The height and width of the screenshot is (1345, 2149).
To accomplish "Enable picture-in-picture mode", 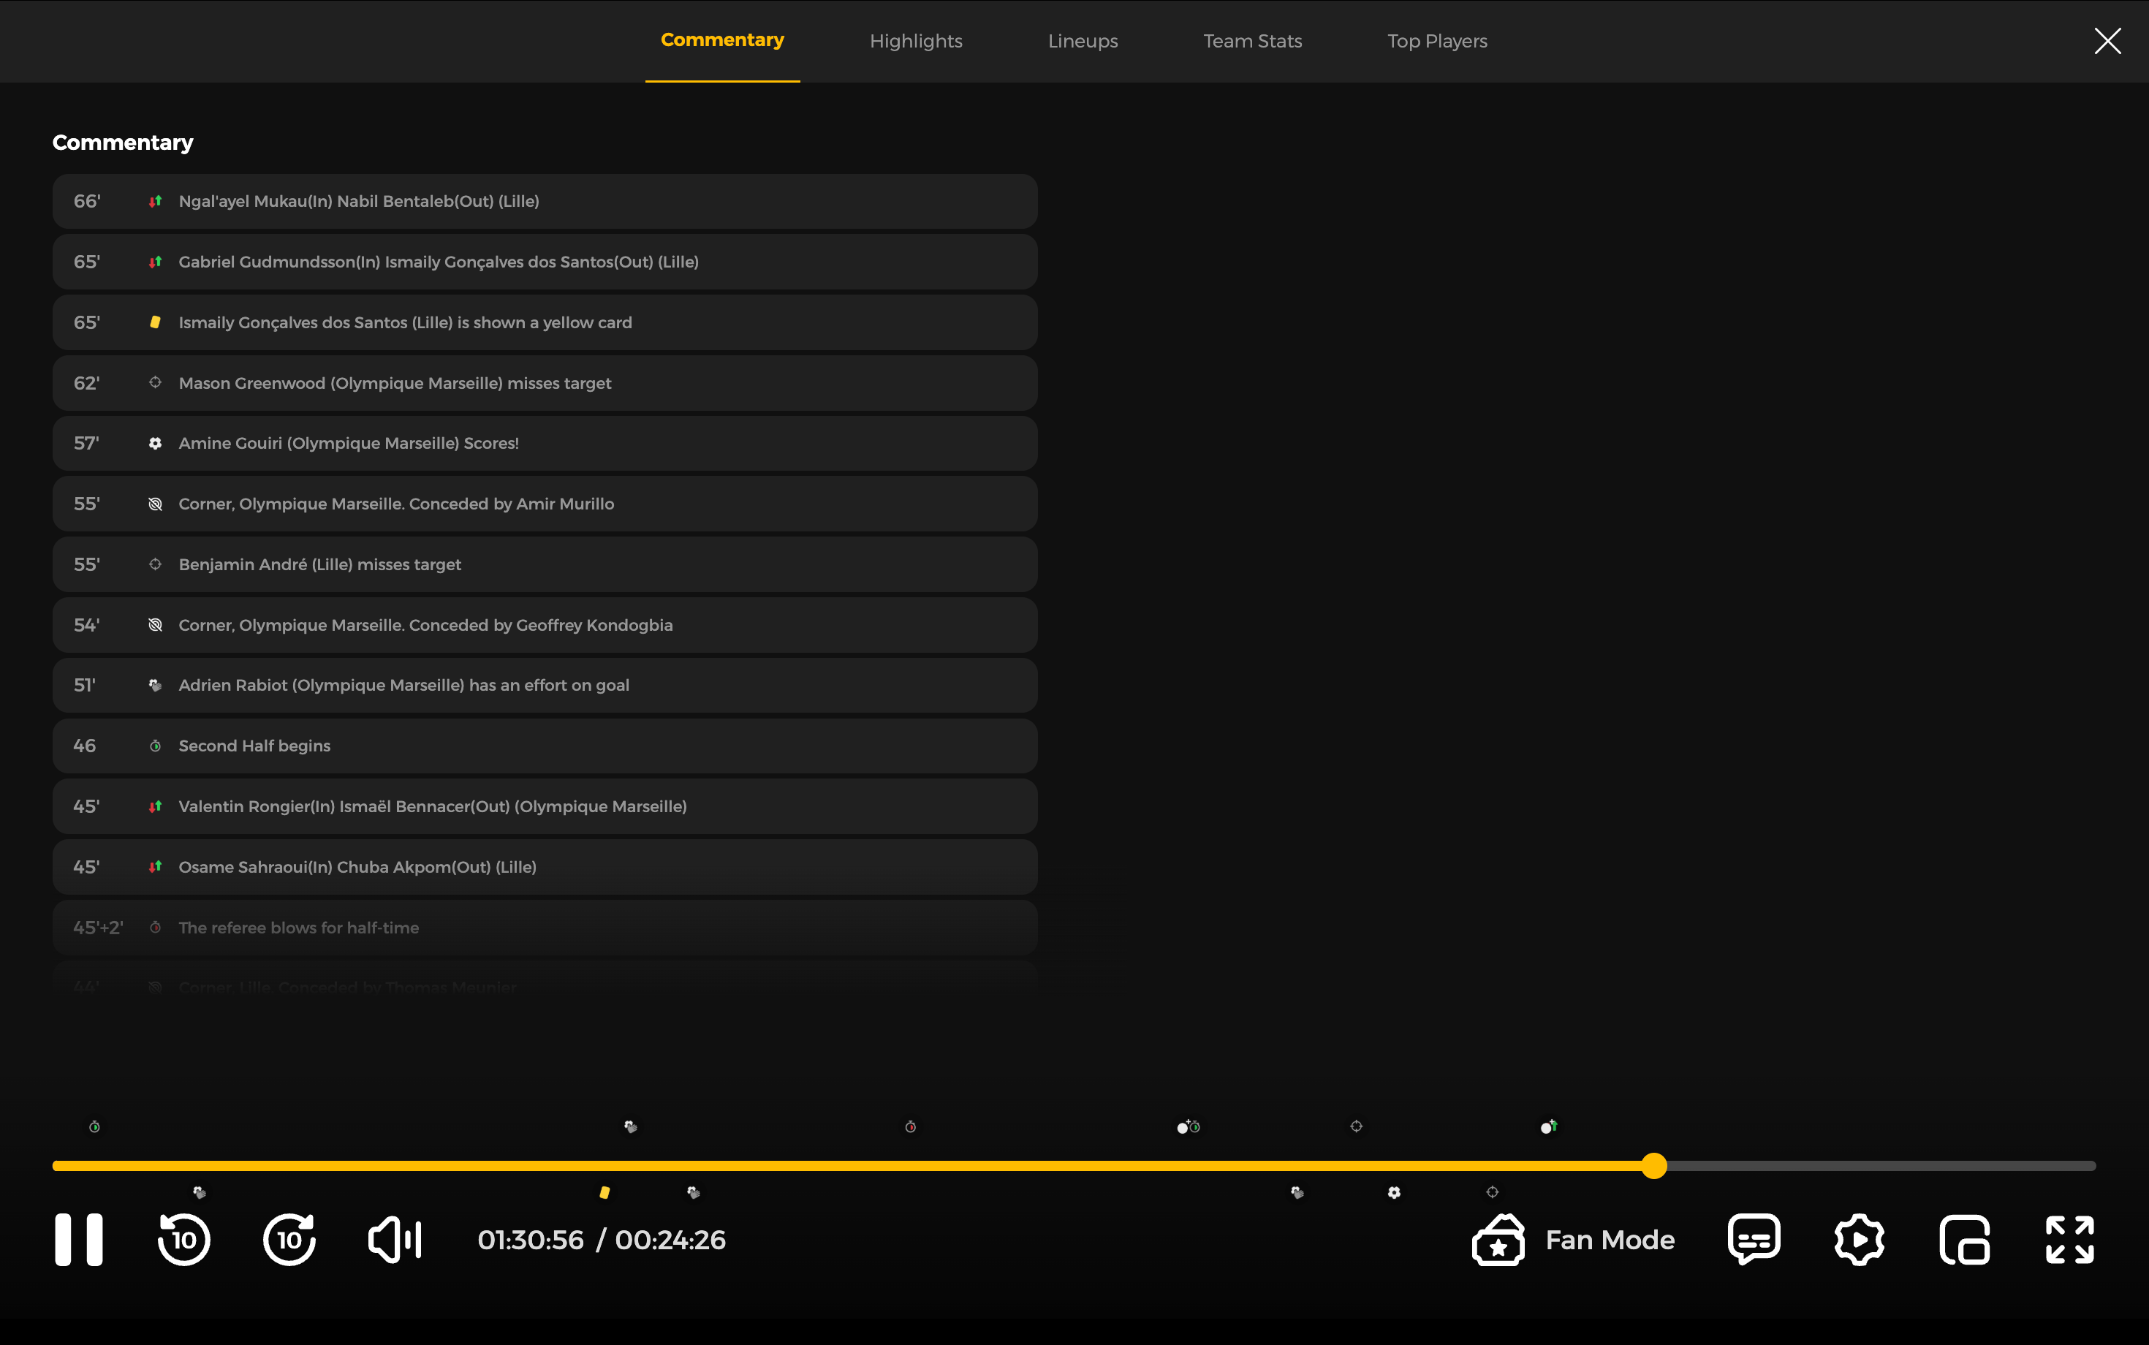I will tap(1965, 1239).
